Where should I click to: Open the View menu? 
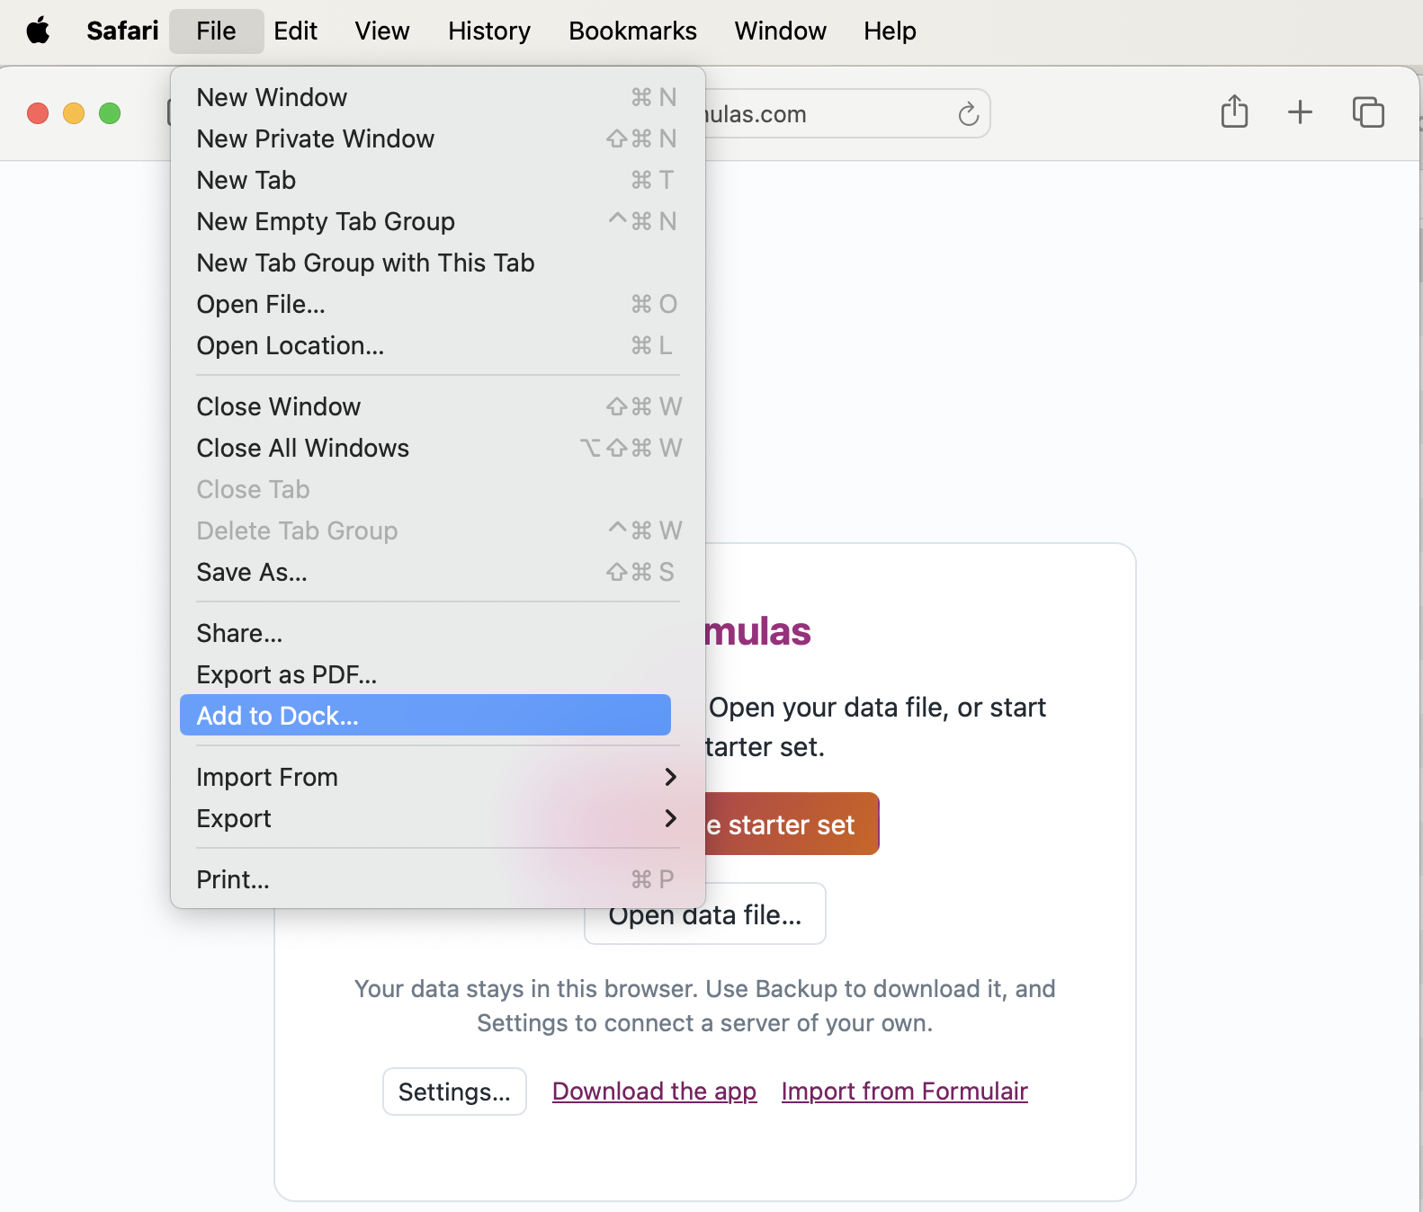(x=381, y=31)
